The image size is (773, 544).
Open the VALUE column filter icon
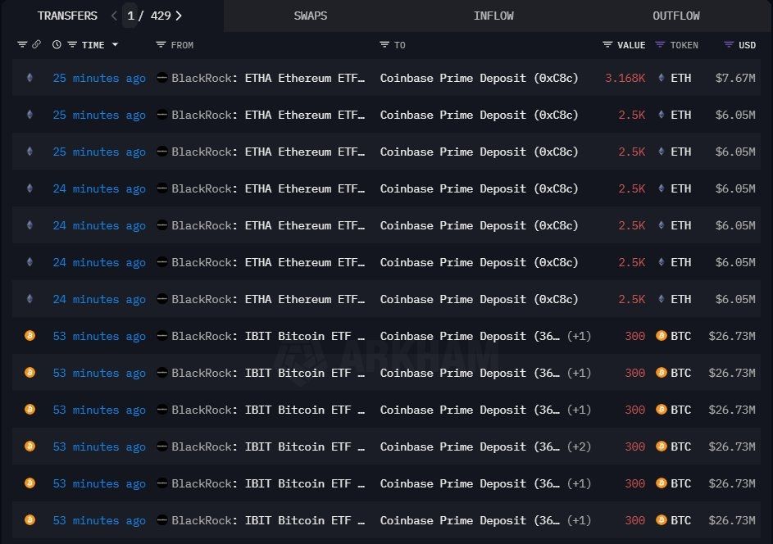[607, 45]
